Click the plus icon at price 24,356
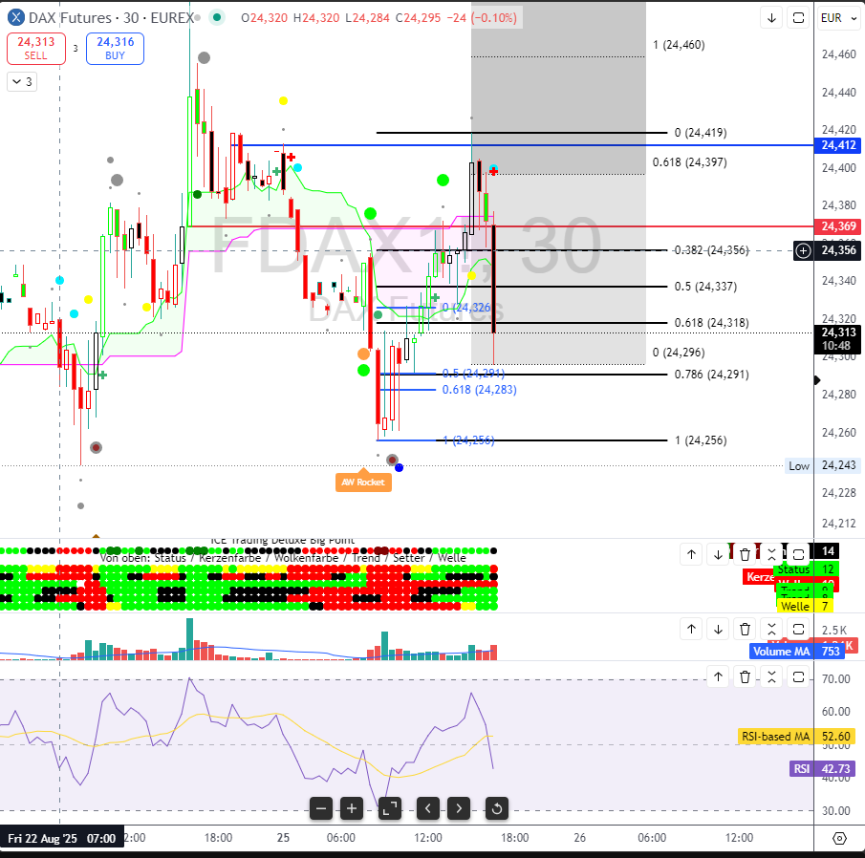 point(803,250)
